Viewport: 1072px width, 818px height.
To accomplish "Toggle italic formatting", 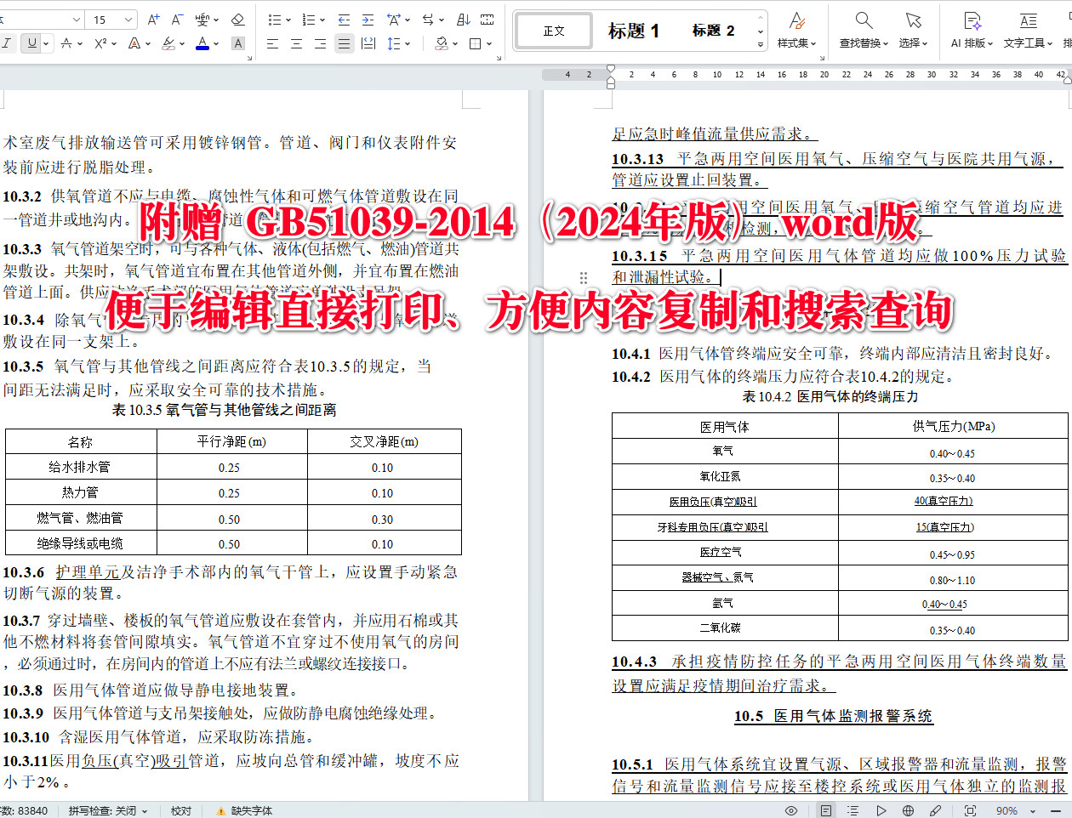I will pyautogui.click(x=7, y=43).
